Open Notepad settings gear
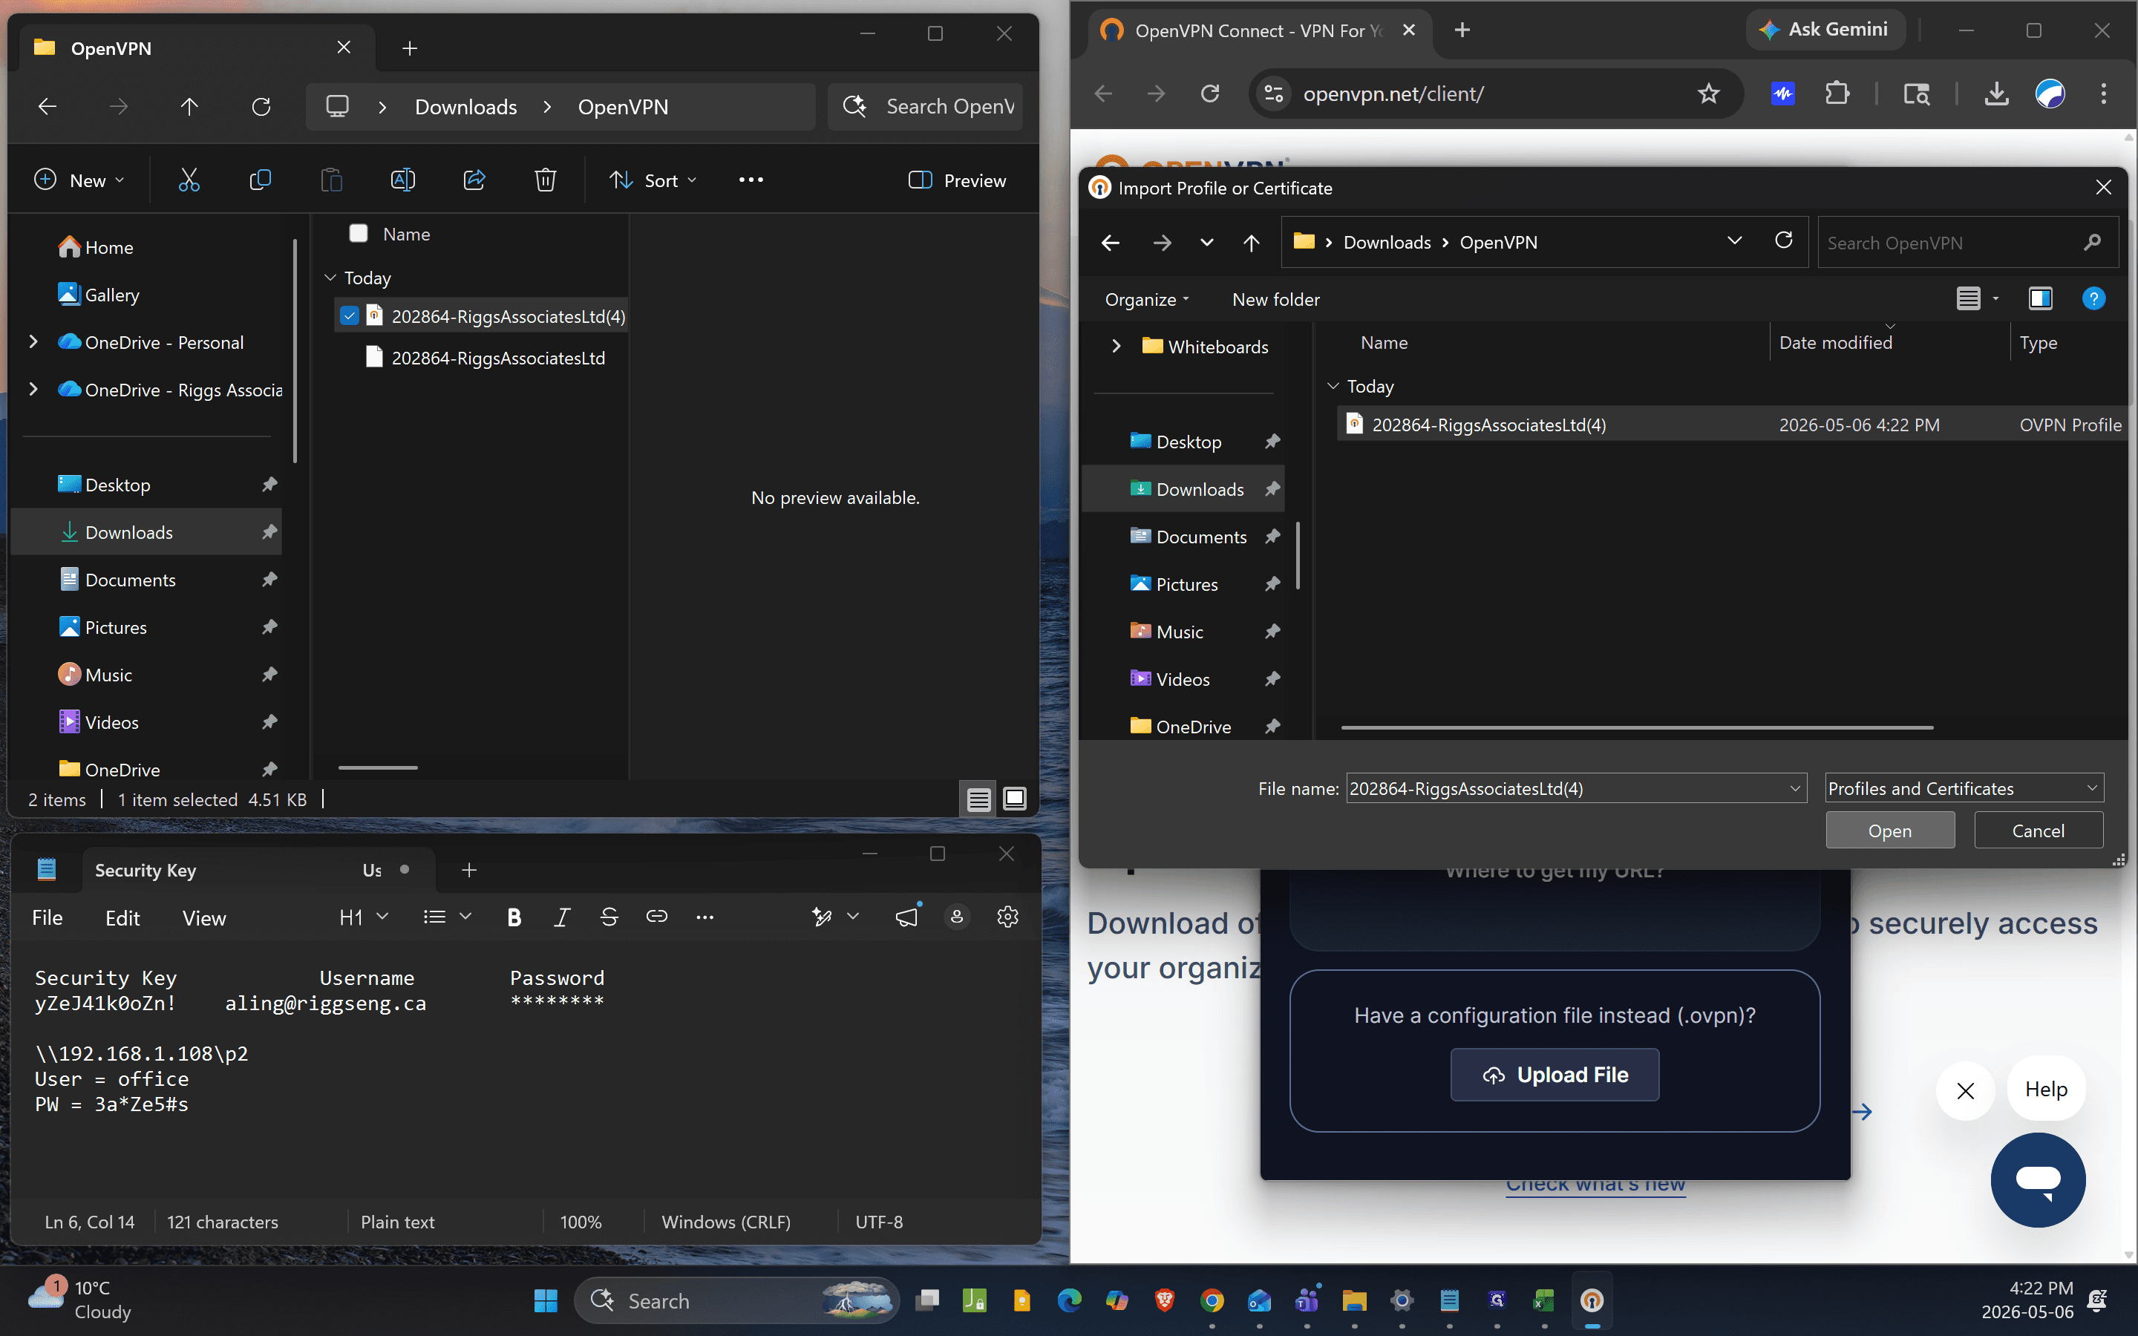Screen dimensions: 2138x1336 [x=1007, y=917]
